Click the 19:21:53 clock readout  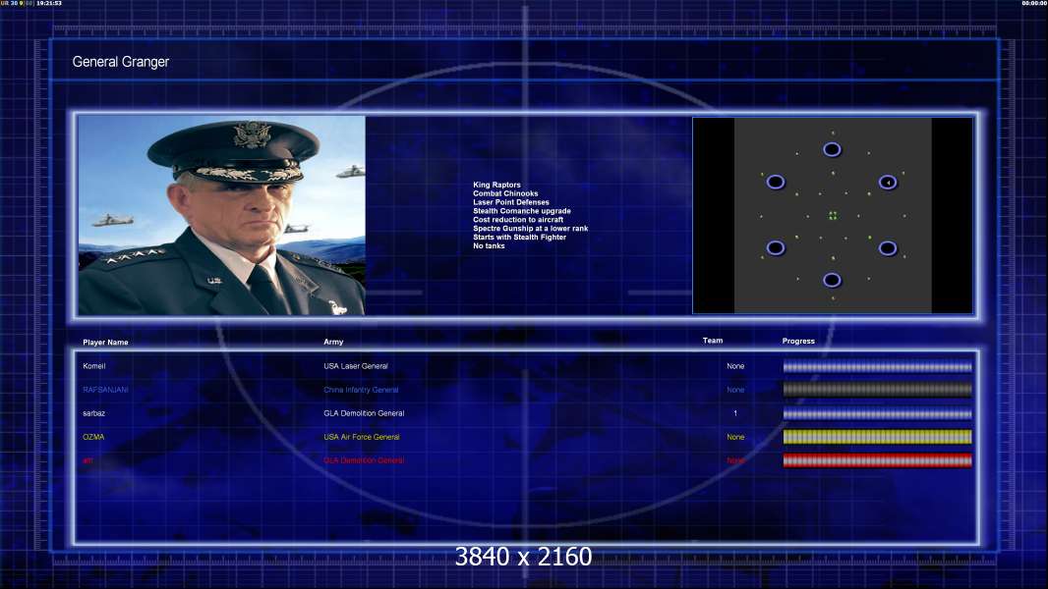click(49, 3)
